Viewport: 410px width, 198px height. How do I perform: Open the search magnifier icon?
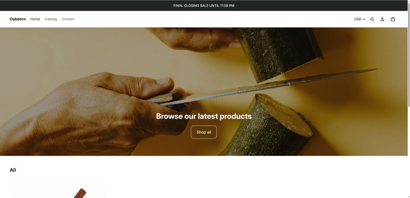(372, 19)
